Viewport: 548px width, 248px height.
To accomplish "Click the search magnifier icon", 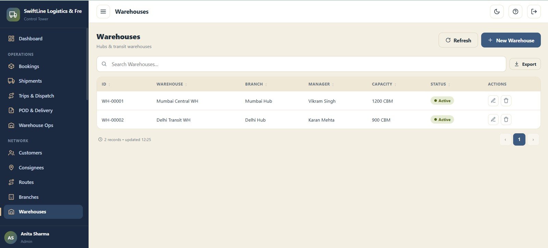I will [x=104, y=64].
